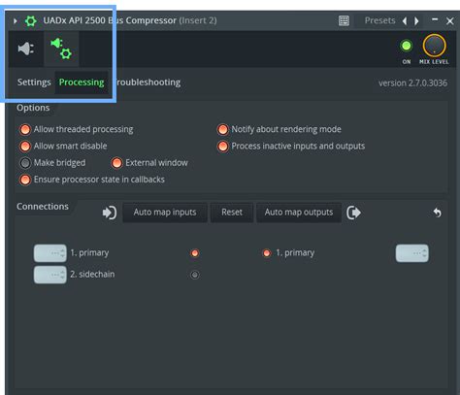The height and width of the screenshot is (395, 460).
Task: Open the Presets dropdown menu
Action: [x=379, y=20]
